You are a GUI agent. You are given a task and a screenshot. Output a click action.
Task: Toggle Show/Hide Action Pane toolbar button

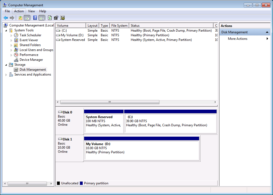pos(41,18)
